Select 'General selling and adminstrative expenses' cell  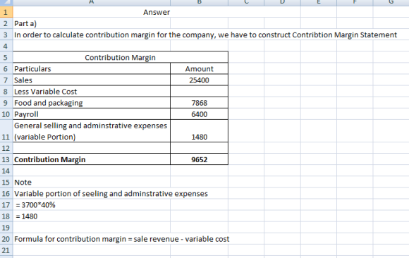click(x=92, y=131)
